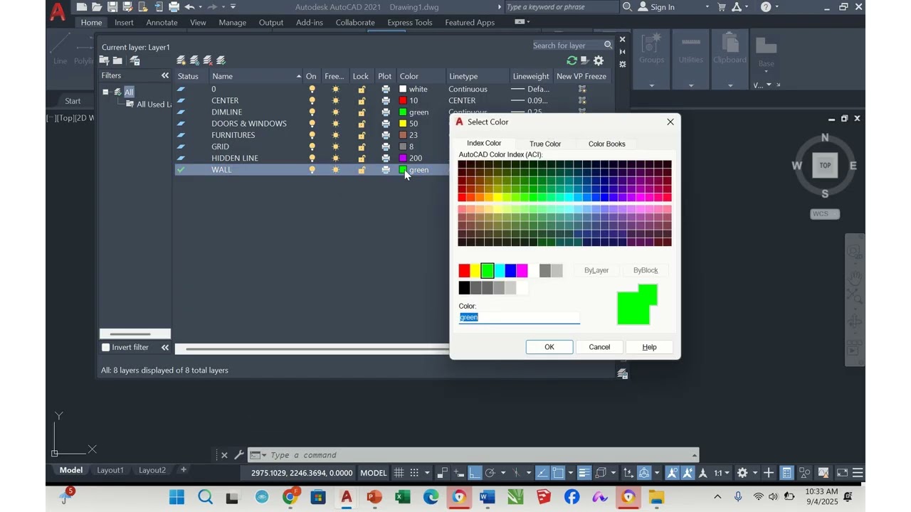
Task: Open the command history dropdown arrow
Action: [695, 455]
